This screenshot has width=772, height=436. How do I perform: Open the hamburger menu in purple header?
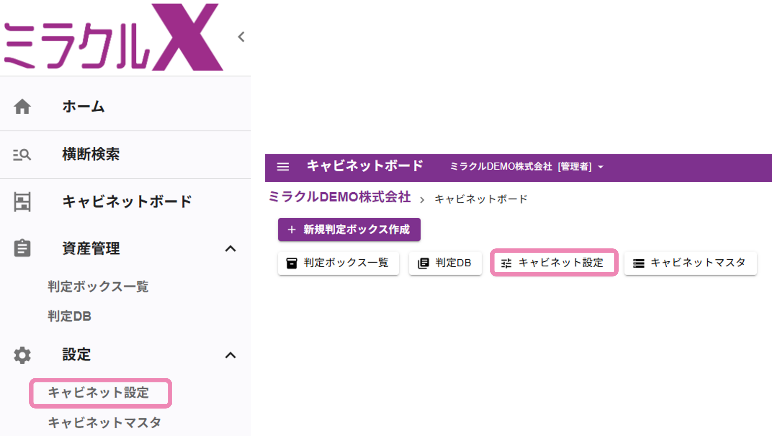pos(283,167)
